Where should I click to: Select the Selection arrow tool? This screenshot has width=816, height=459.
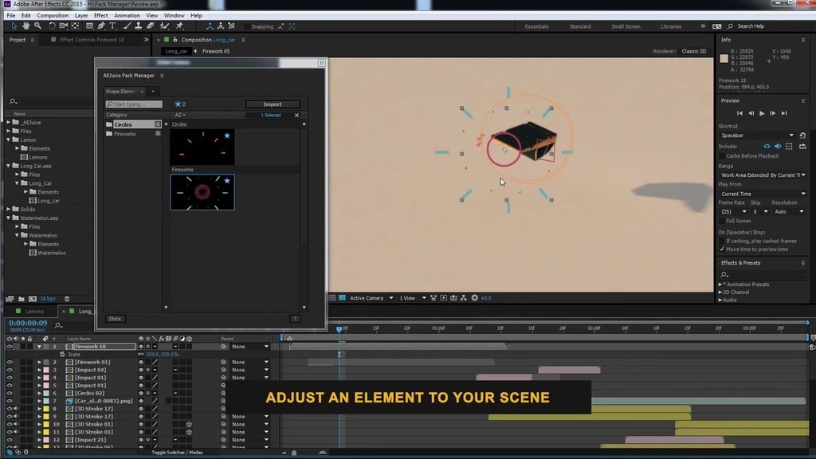point(14,26)
